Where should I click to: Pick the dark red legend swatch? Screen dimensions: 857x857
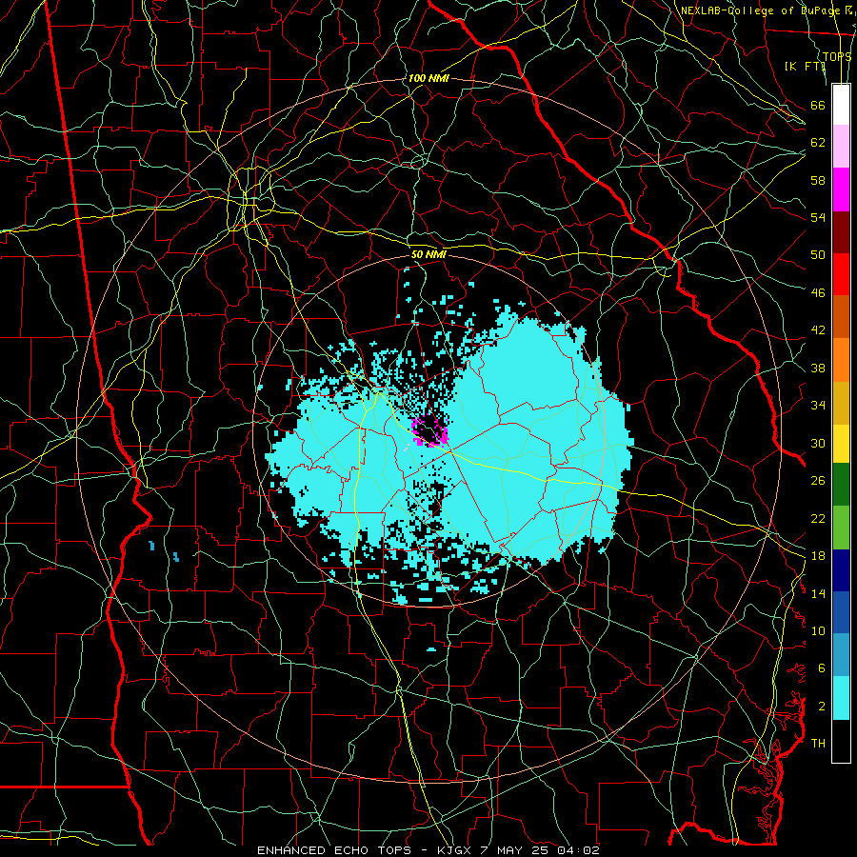(841, 231)
